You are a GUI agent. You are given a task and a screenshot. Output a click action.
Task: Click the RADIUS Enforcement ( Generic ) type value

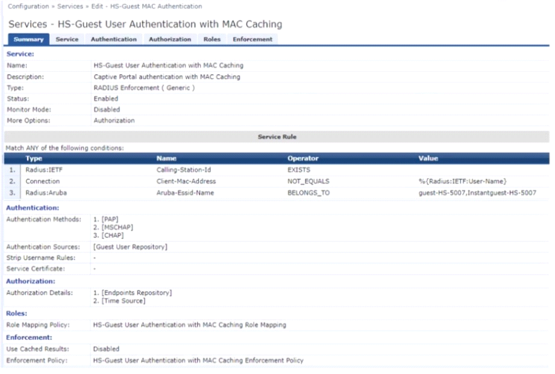tap(144, 88)
